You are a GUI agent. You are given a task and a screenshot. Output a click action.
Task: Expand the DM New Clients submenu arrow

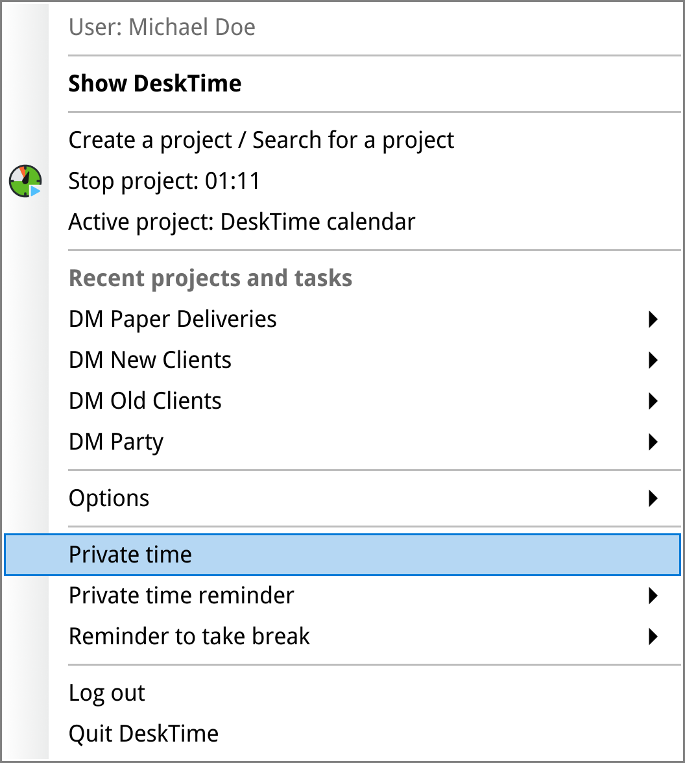pyautogui.click(x=653, y=360)
